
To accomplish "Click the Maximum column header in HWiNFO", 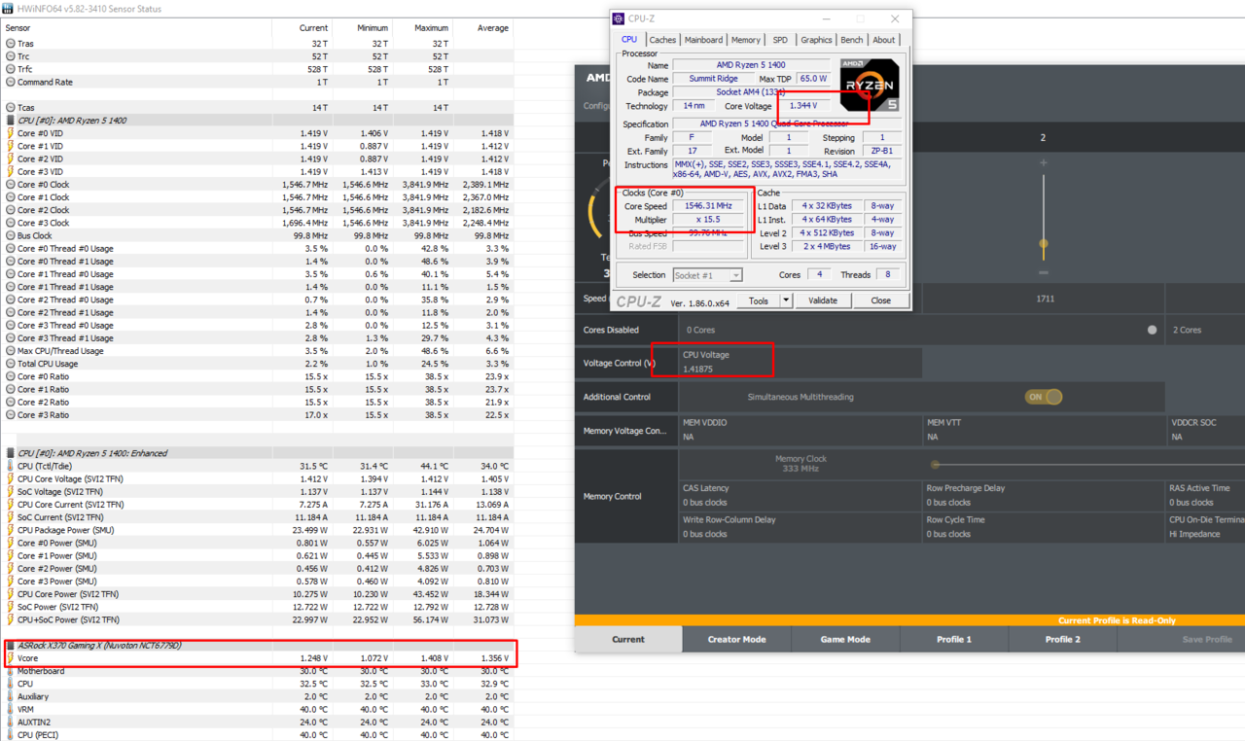I will tap(431, 28).
